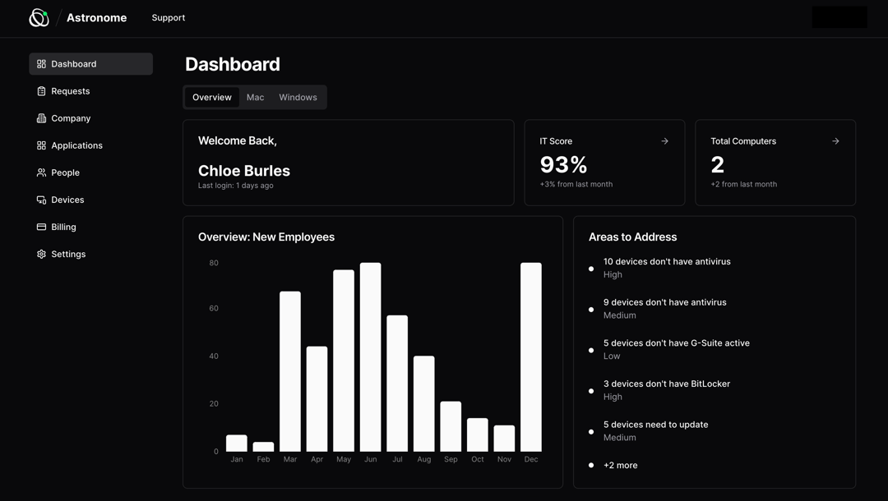Viewport: 888px width, 501px height.
Task: Click '+3% from last month' text
Action: (x=576, y=184)
